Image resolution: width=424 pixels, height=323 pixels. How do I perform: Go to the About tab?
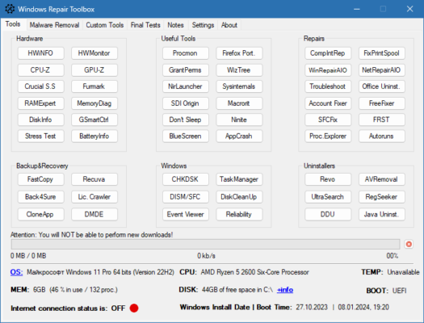point(229,25)
